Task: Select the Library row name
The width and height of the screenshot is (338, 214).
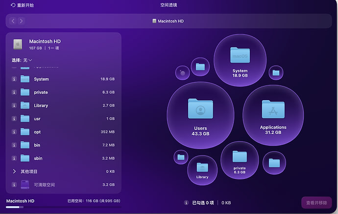Action: [41, 106]
